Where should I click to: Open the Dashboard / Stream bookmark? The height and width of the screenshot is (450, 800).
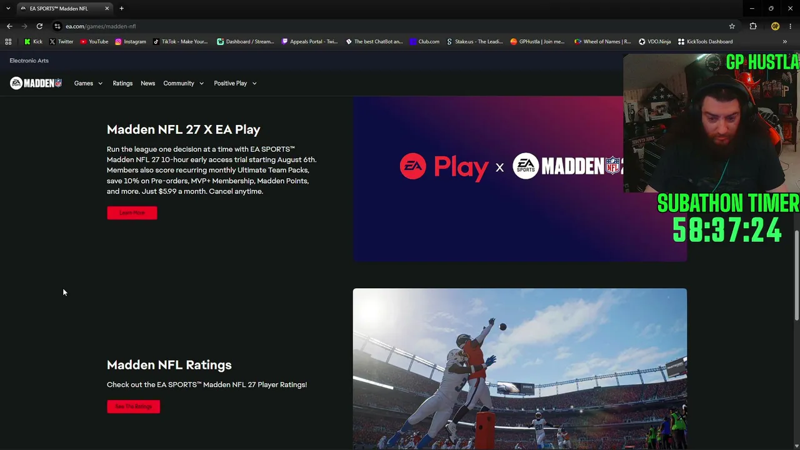pos(246,42)
